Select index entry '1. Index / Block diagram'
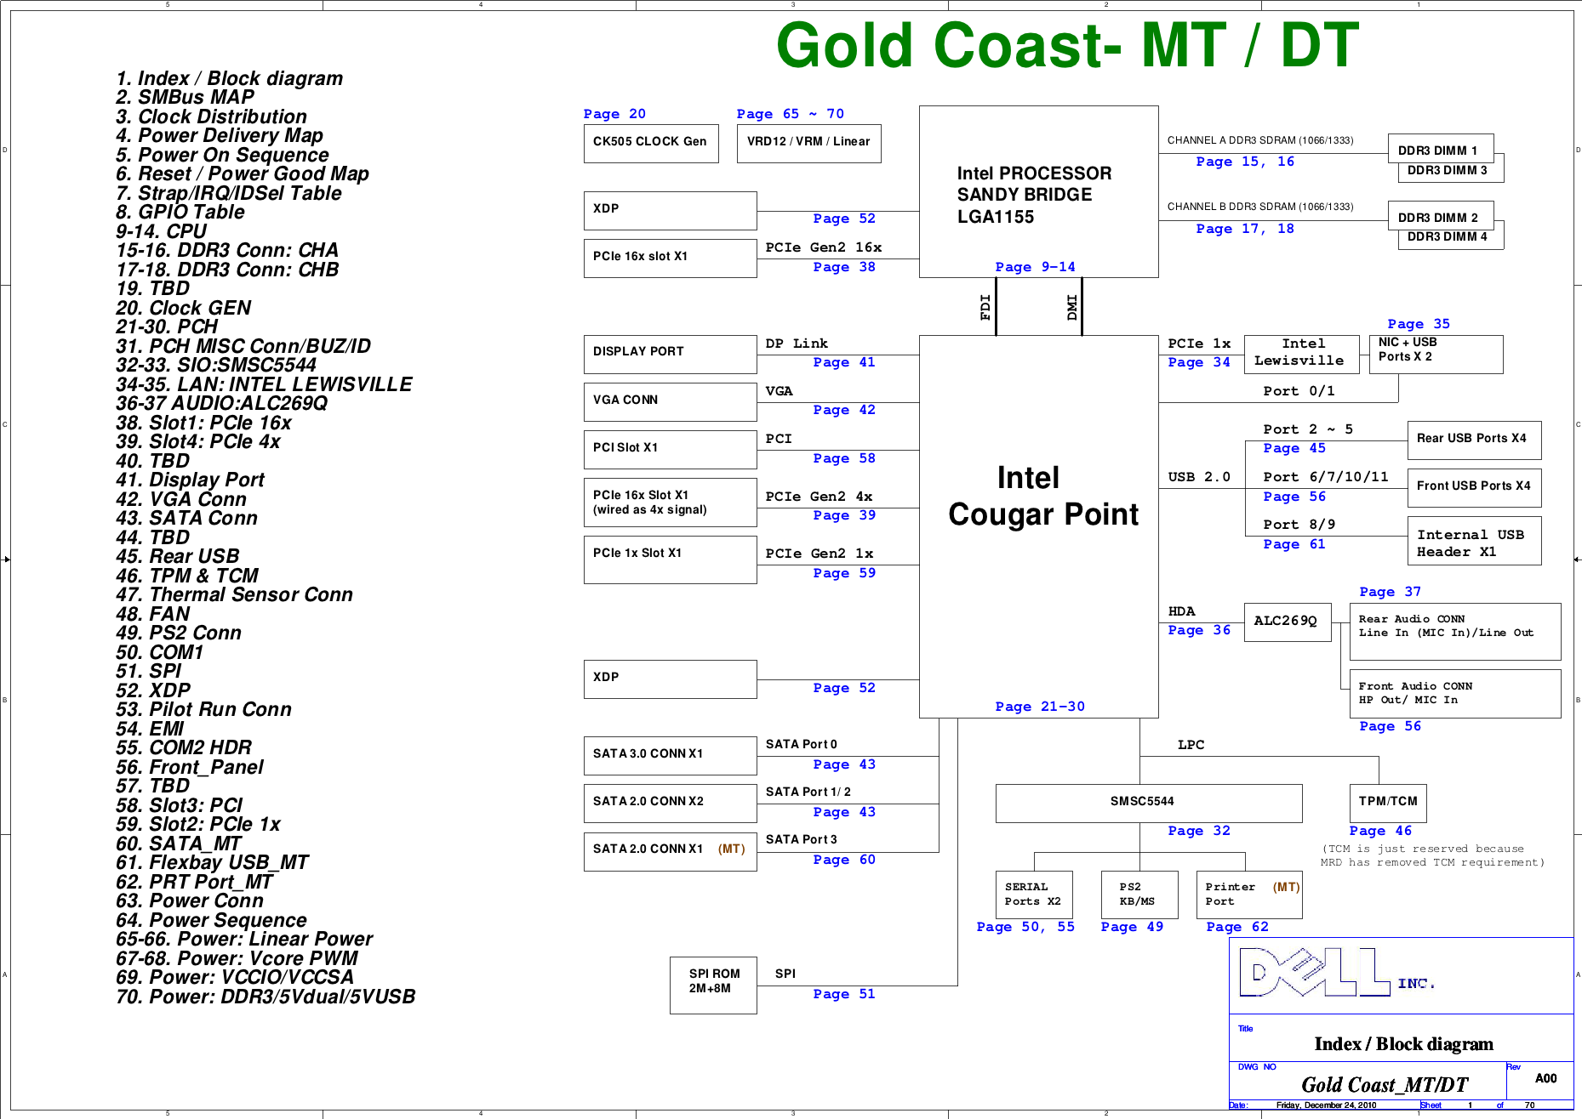Image resolution: width=1582 pixels, height=1119 pixels. pos(229,78)
